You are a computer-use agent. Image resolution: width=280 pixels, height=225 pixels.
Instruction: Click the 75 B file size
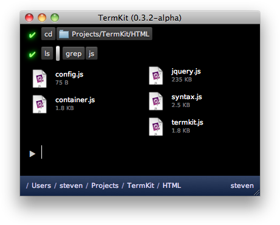click(x=62, y=83)
